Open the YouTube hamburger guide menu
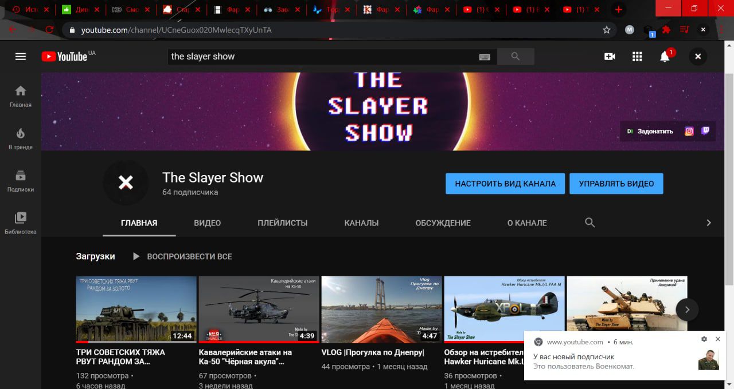Image resolution: width=734 pixels, height=389 pixels. [21, 56]
